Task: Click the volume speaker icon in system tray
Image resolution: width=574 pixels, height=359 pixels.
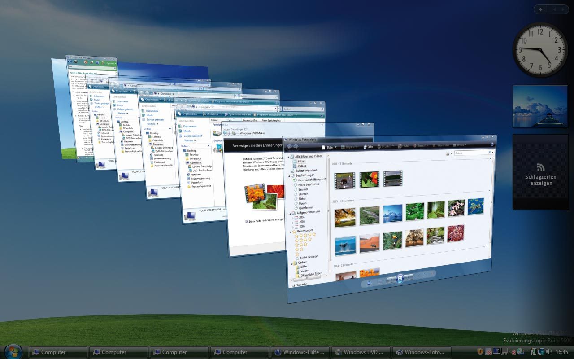Action: (x=549, y=351)
